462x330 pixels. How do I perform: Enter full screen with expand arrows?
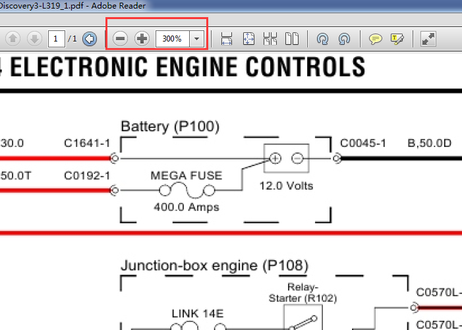(428, 39)
